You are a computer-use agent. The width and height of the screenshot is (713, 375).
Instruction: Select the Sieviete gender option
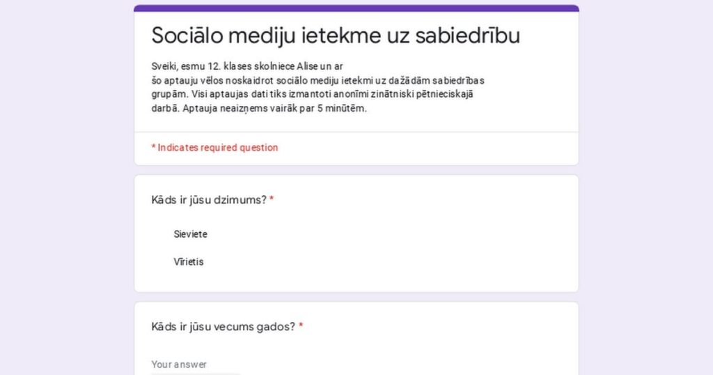pos(190,234)
